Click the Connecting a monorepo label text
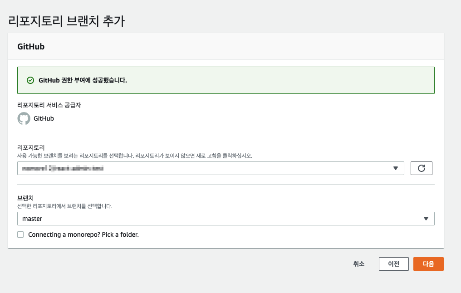Image resolution: width=461 pixels, height=293 pixels. (x=83, y=234)
